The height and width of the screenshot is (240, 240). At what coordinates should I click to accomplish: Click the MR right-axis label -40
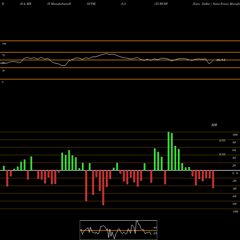click(234, 189)
